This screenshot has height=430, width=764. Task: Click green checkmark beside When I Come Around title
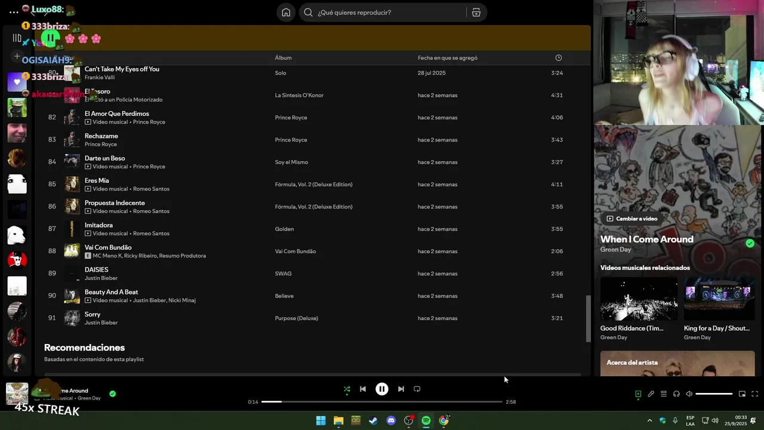(750, 243)
